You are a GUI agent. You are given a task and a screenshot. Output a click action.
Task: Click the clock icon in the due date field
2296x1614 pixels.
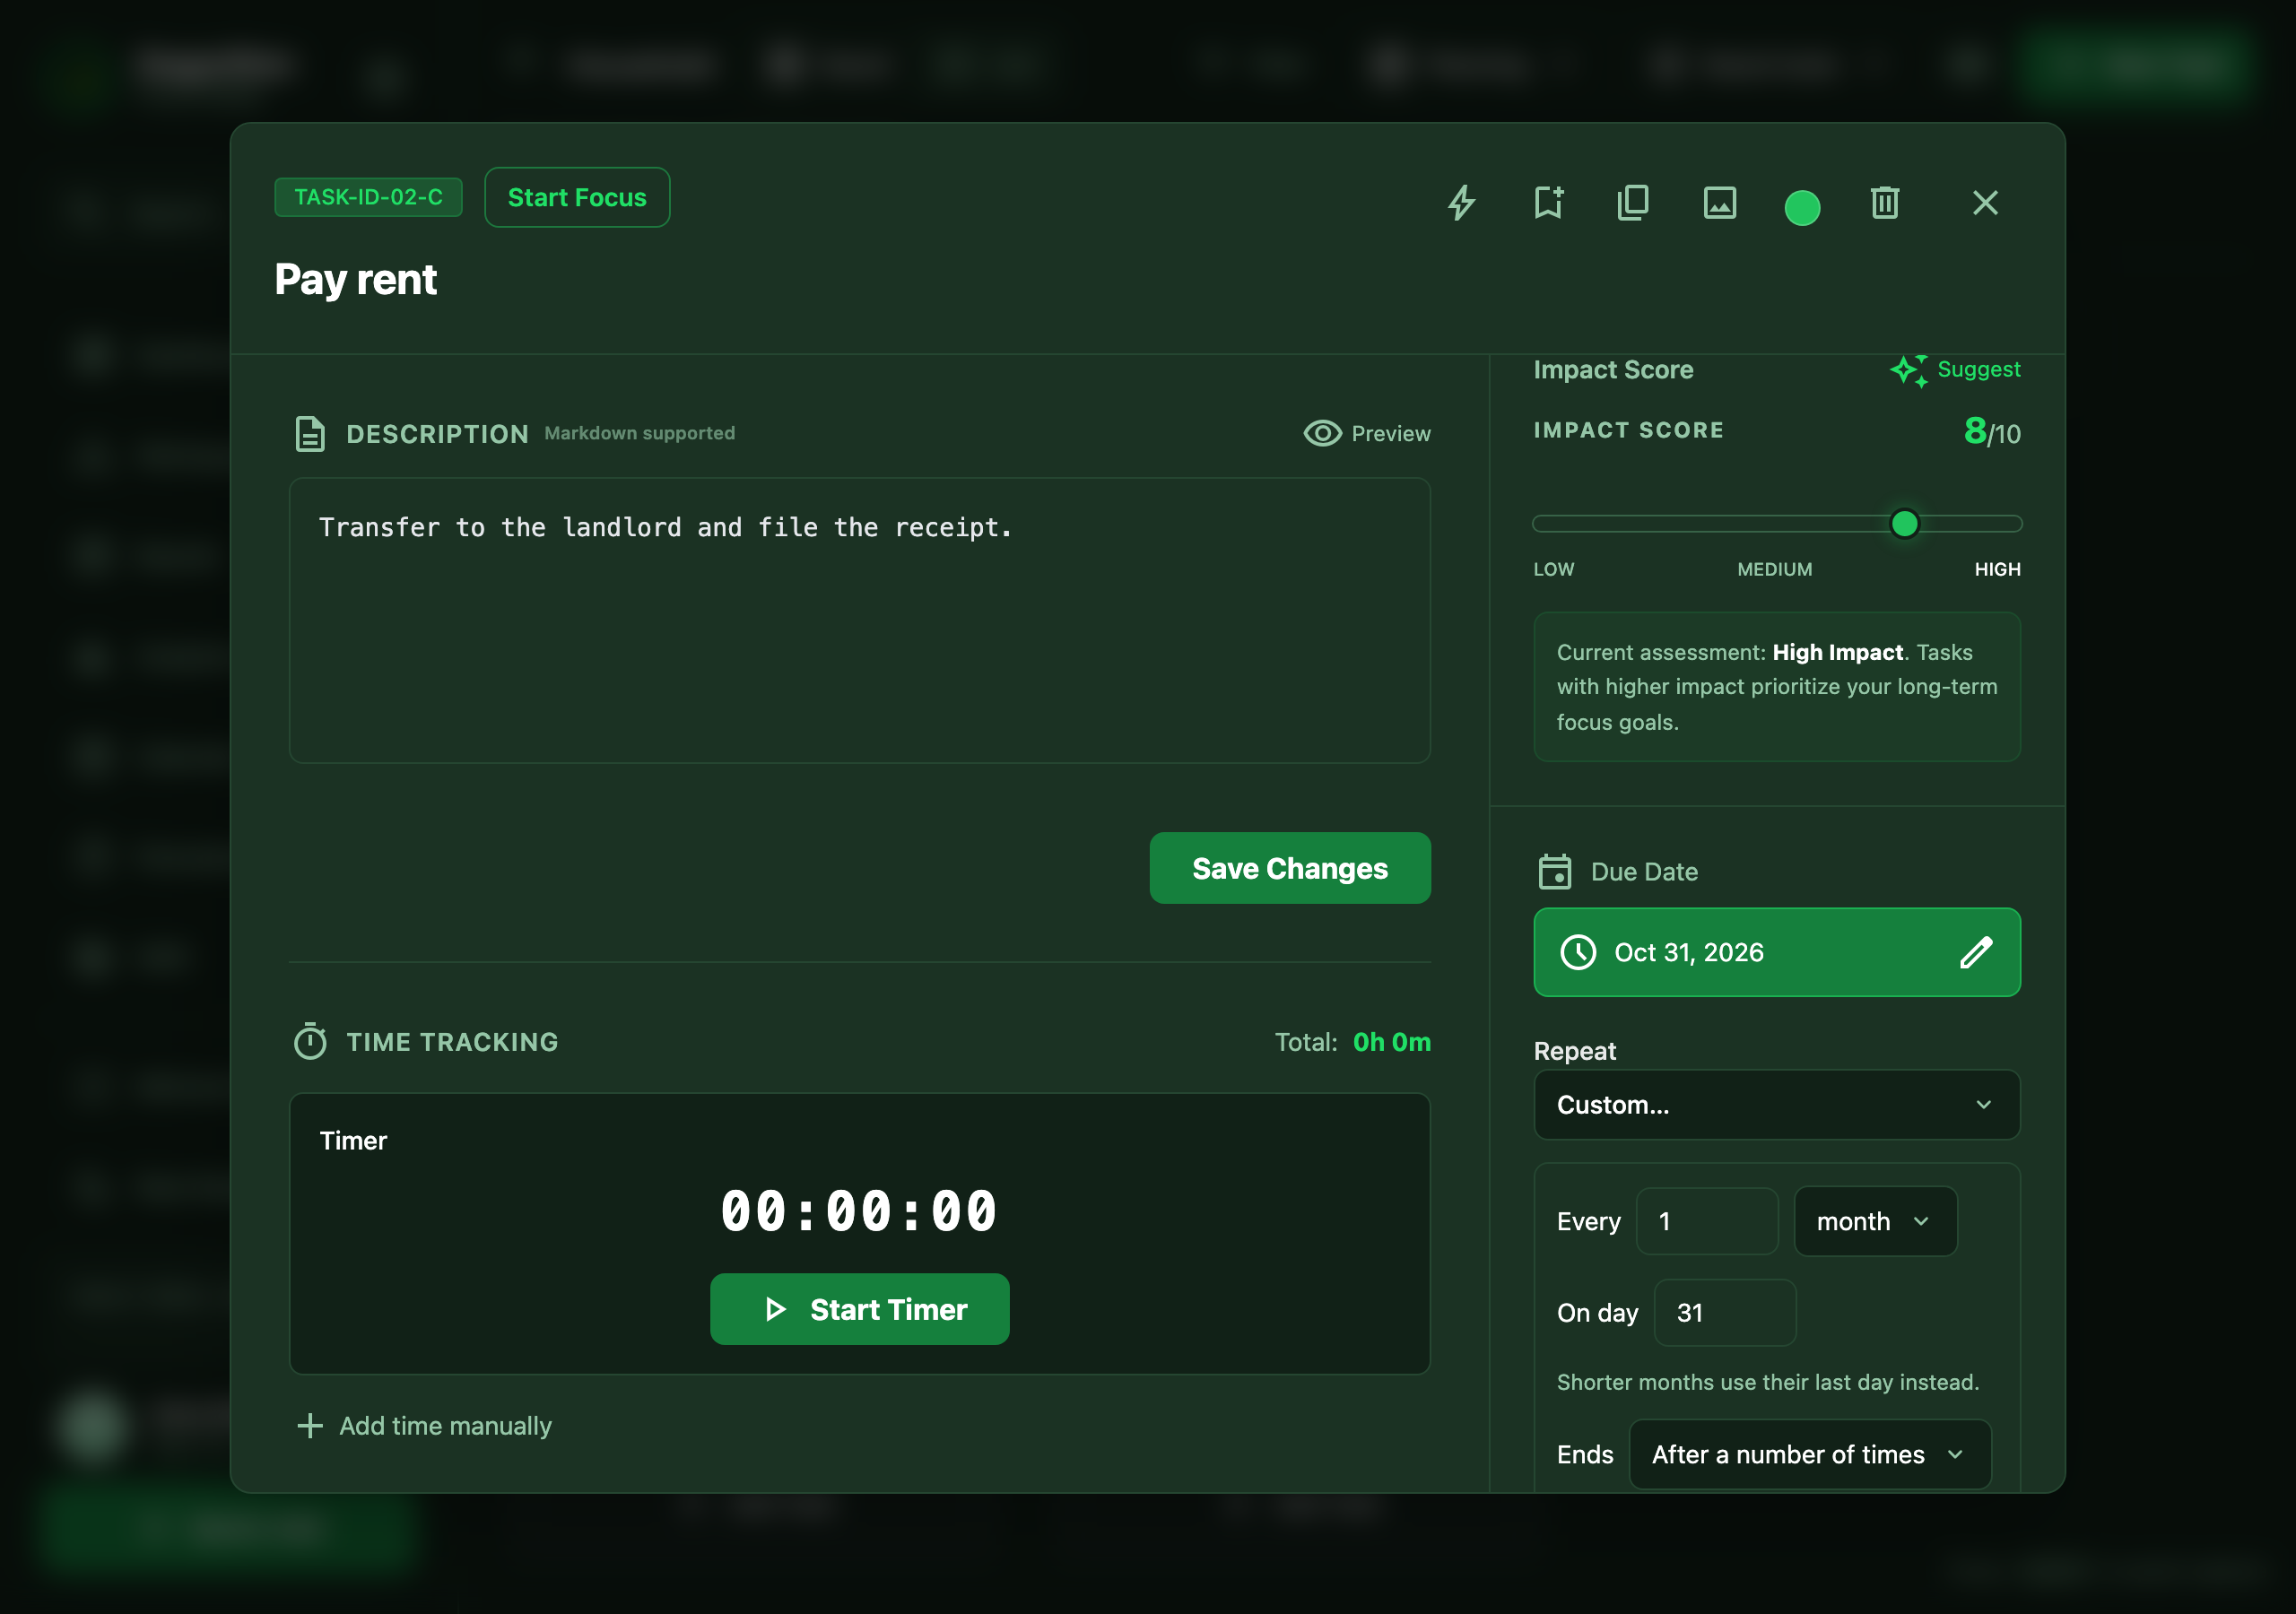pyautogui.click(x=1578, y=952)
